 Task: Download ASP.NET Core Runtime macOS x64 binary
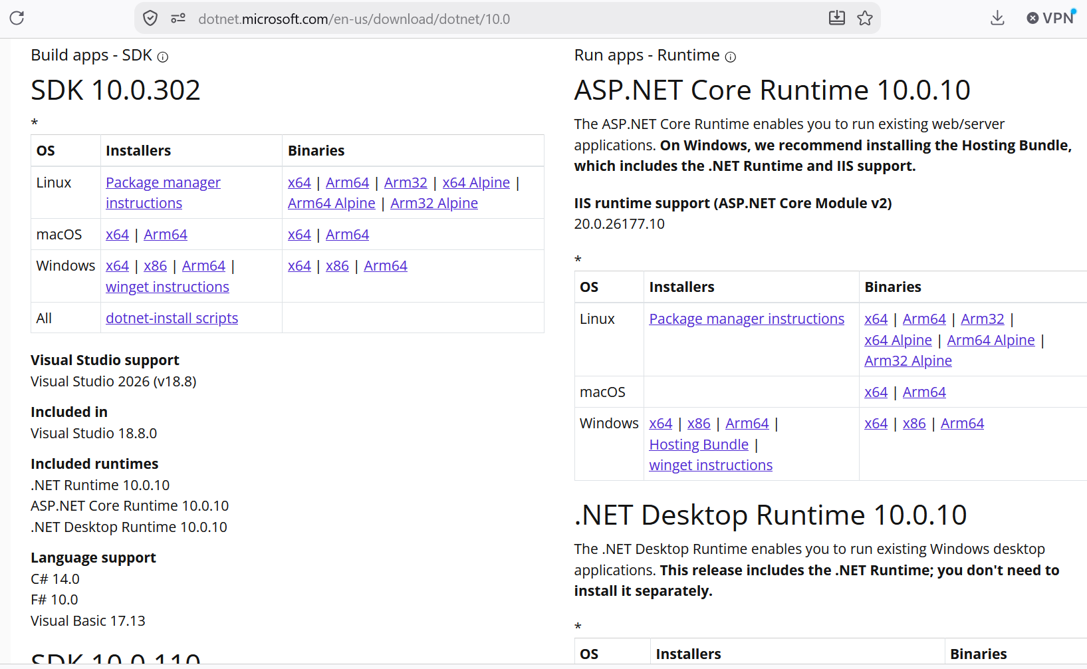coord(876,392)
